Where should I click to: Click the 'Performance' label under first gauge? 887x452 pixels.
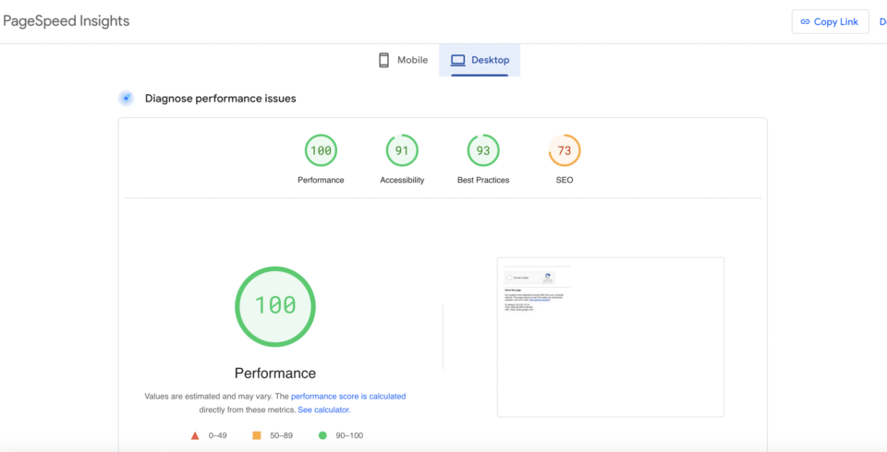(x=321, y=180)
